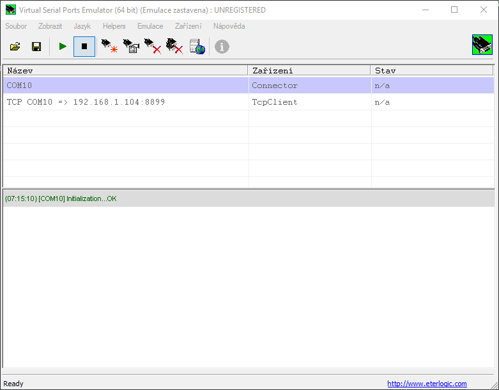Open the network/globe settings icon
This screenshot has height=390, width=499.
197,47
